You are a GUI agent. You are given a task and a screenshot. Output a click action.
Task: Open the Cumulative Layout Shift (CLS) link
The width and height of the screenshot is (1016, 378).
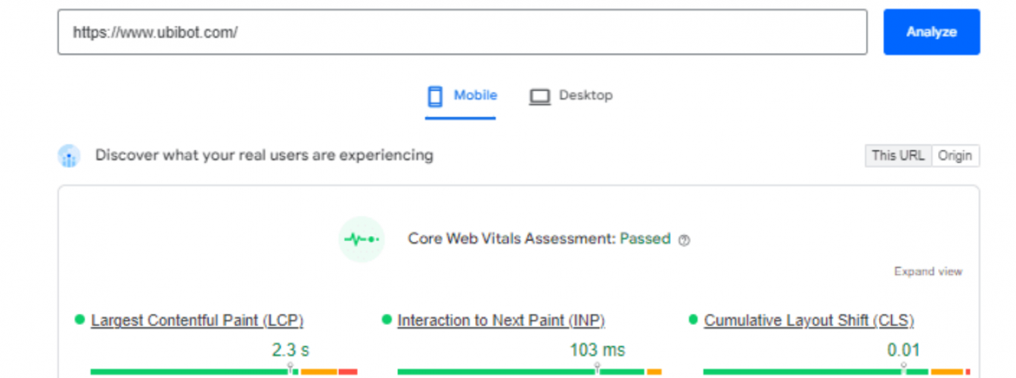coord(809,321)
